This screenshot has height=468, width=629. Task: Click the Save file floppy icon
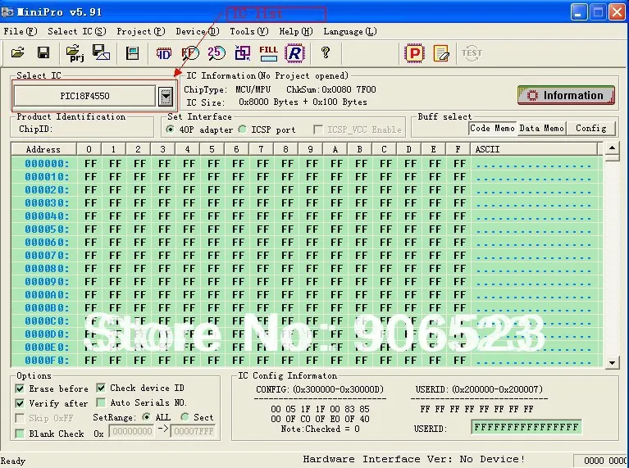43,52
